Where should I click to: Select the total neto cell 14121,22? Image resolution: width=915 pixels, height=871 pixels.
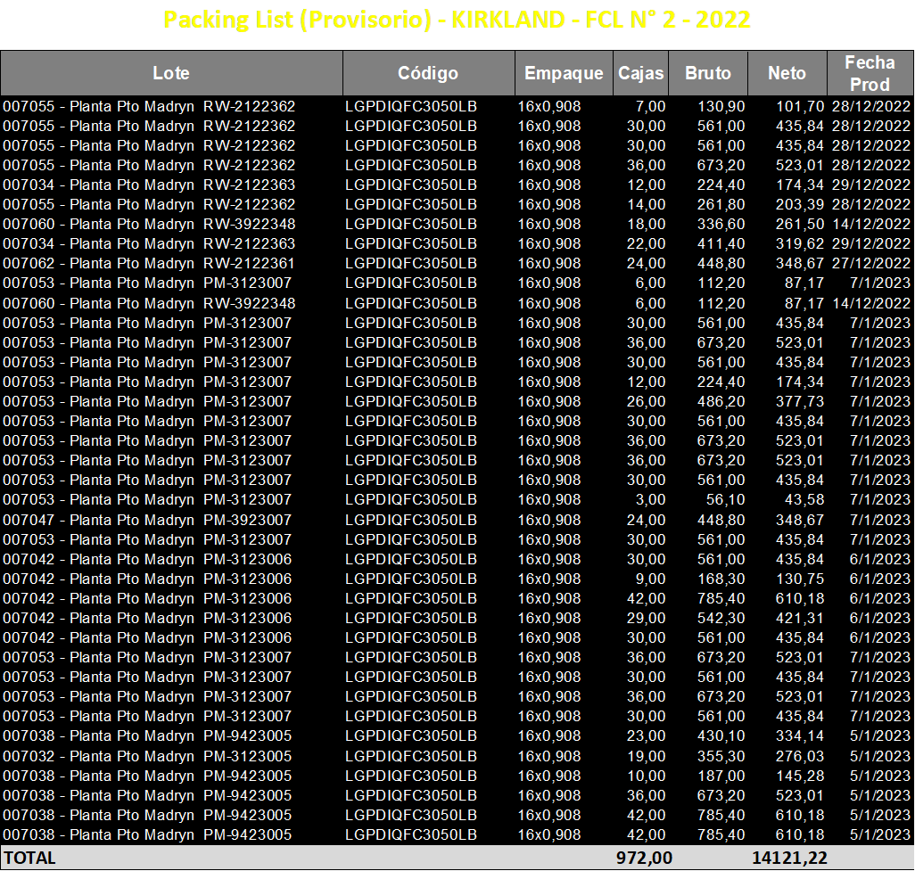789,859
